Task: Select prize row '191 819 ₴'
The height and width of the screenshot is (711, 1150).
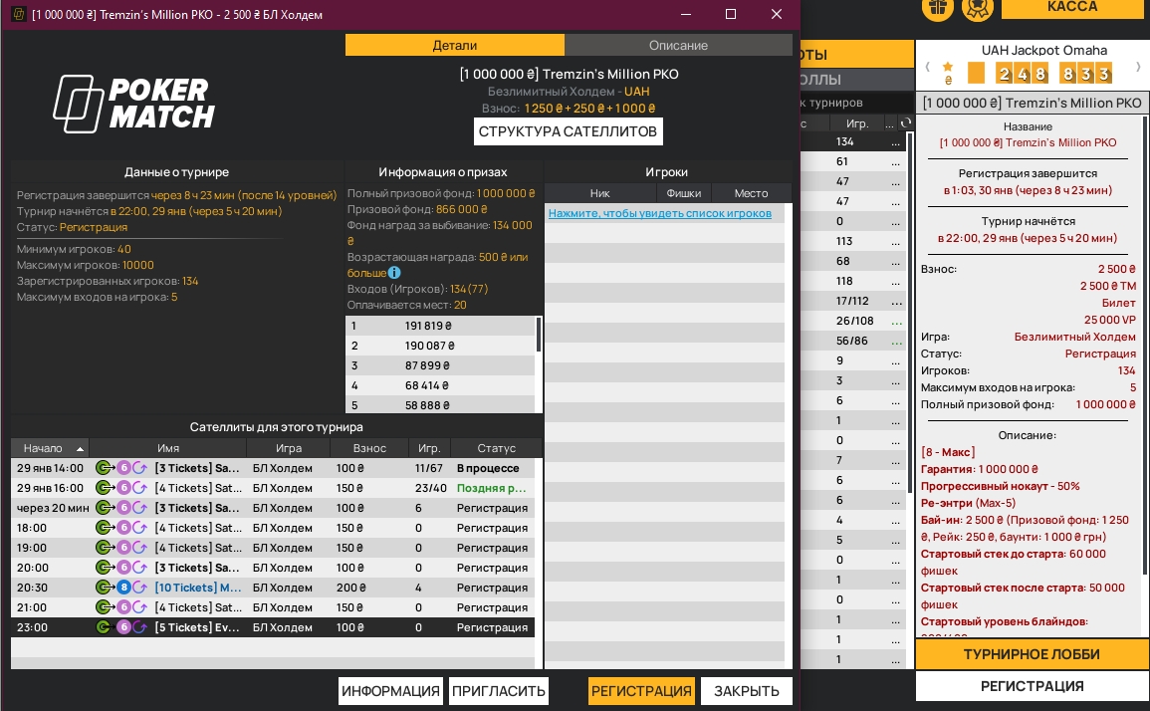Action: (440, 326)
